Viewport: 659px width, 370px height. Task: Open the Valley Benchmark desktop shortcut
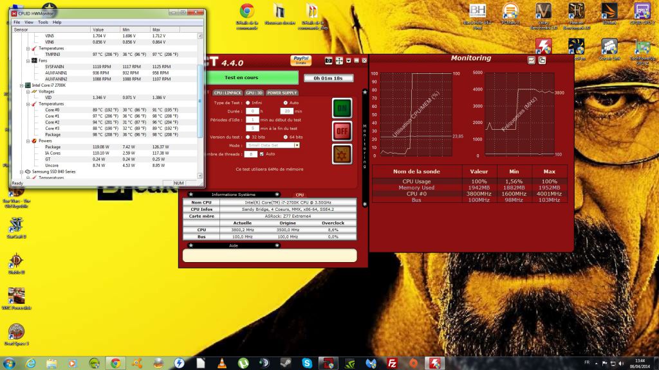pyautogui.click(x=543, y=16)
